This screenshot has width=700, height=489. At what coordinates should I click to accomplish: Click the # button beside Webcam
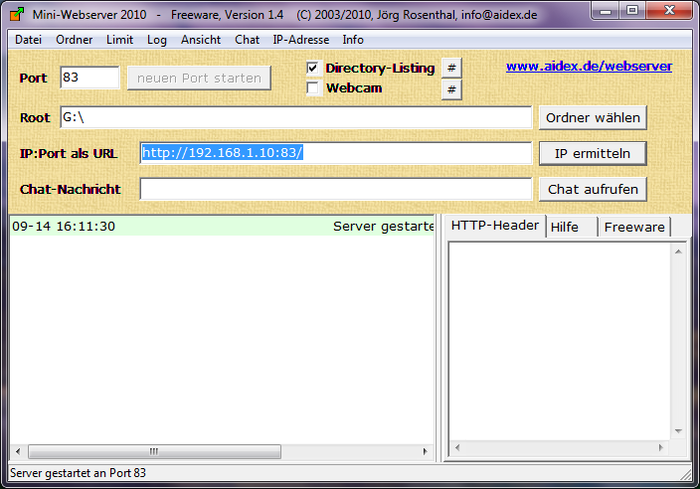pos(451,89)
